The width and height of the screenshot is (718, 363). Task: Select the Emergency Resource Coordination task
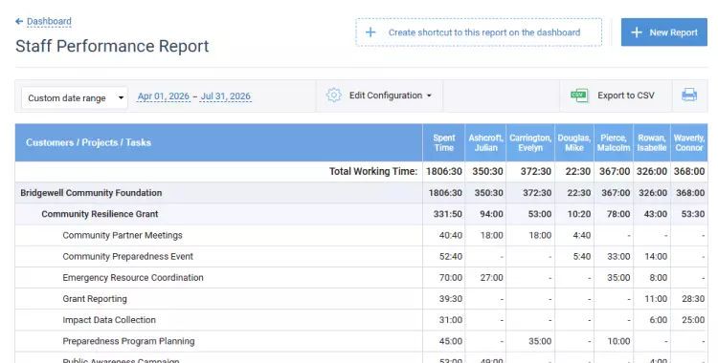133,278
